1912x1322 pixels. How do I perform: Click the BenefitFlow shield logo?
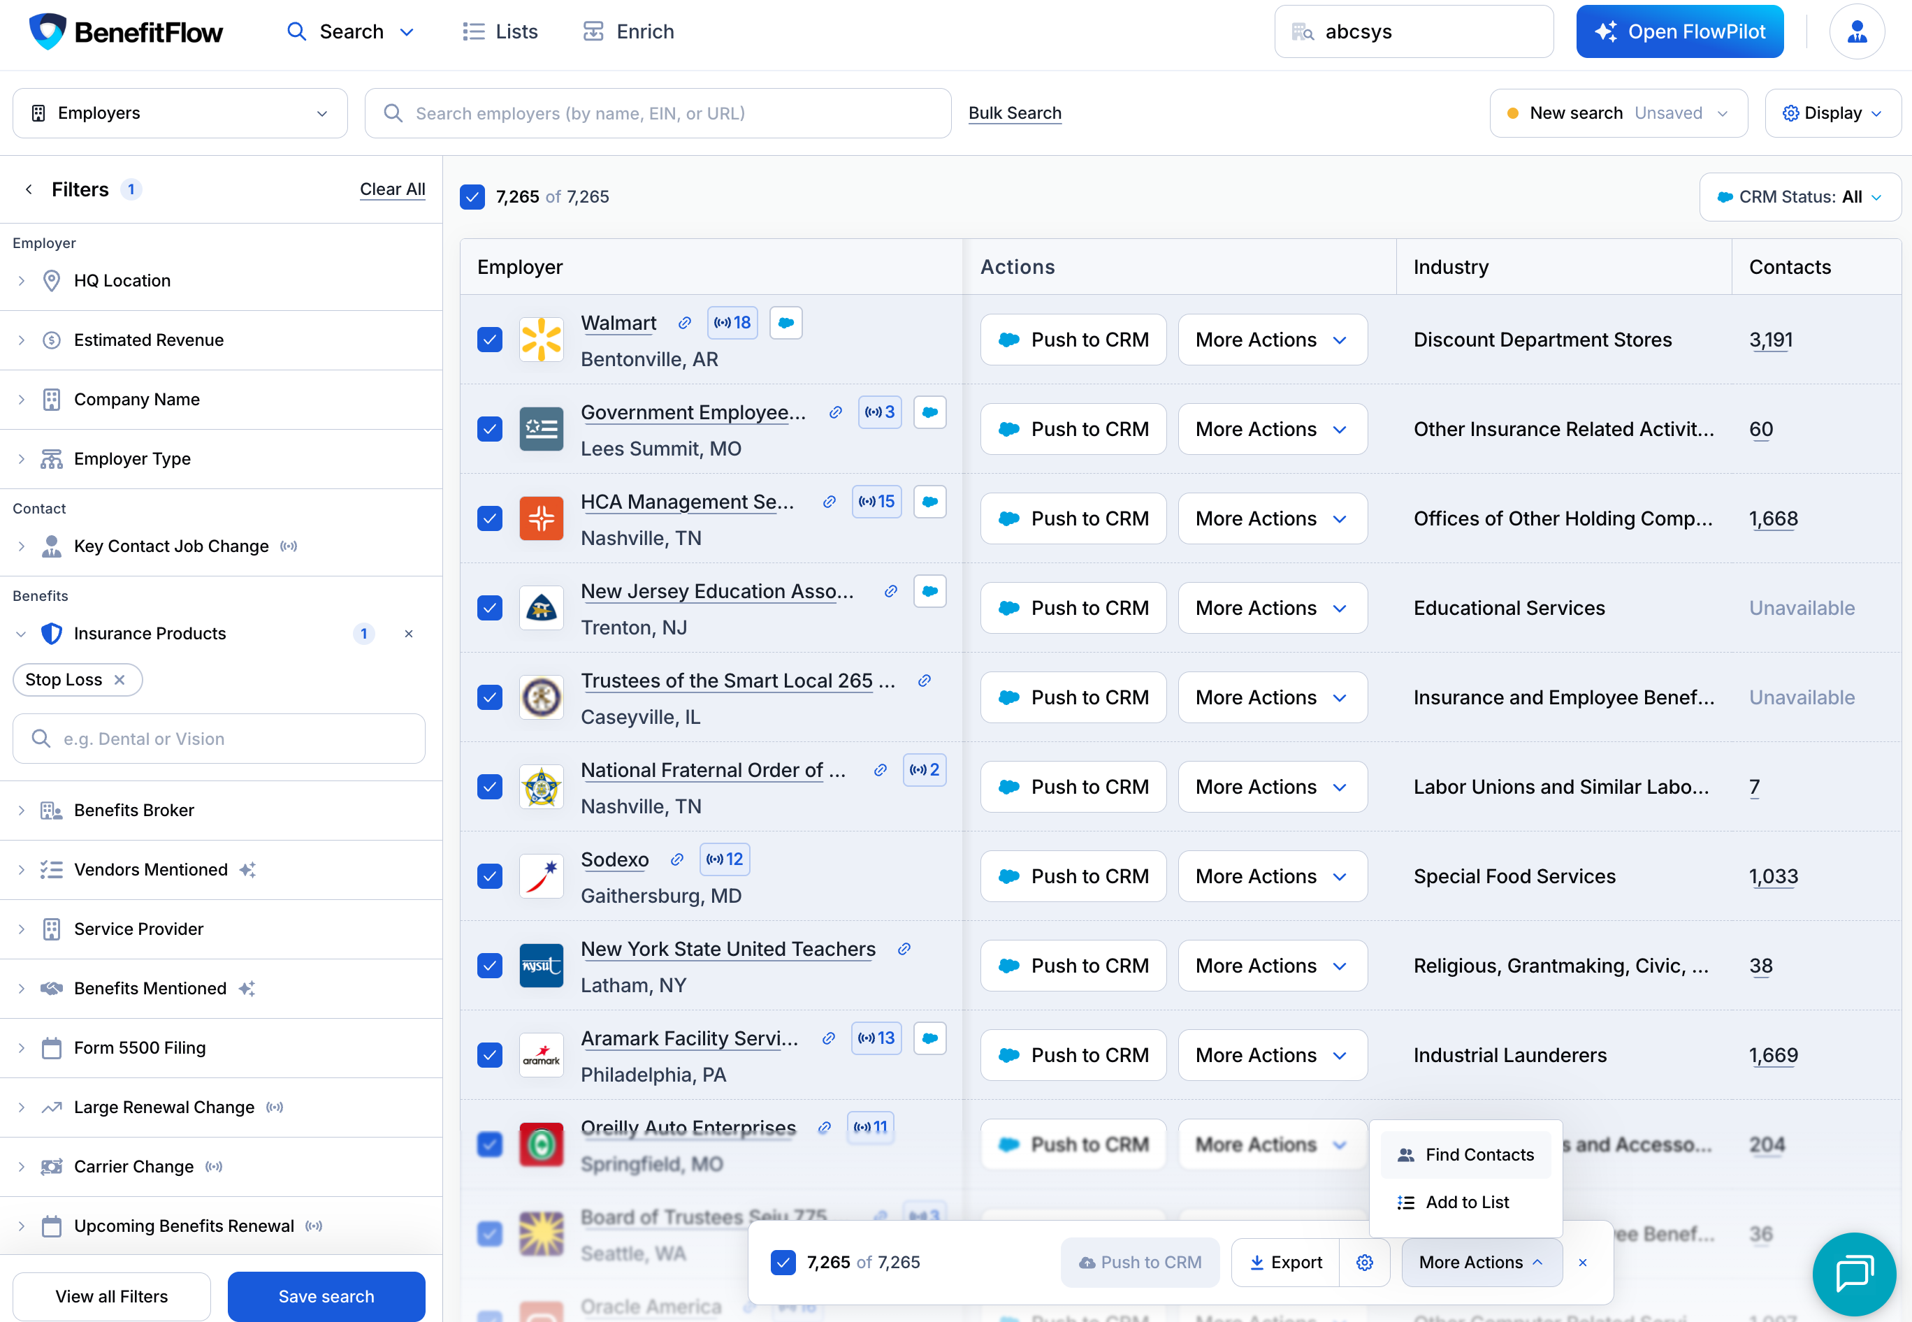click(48, 31)
